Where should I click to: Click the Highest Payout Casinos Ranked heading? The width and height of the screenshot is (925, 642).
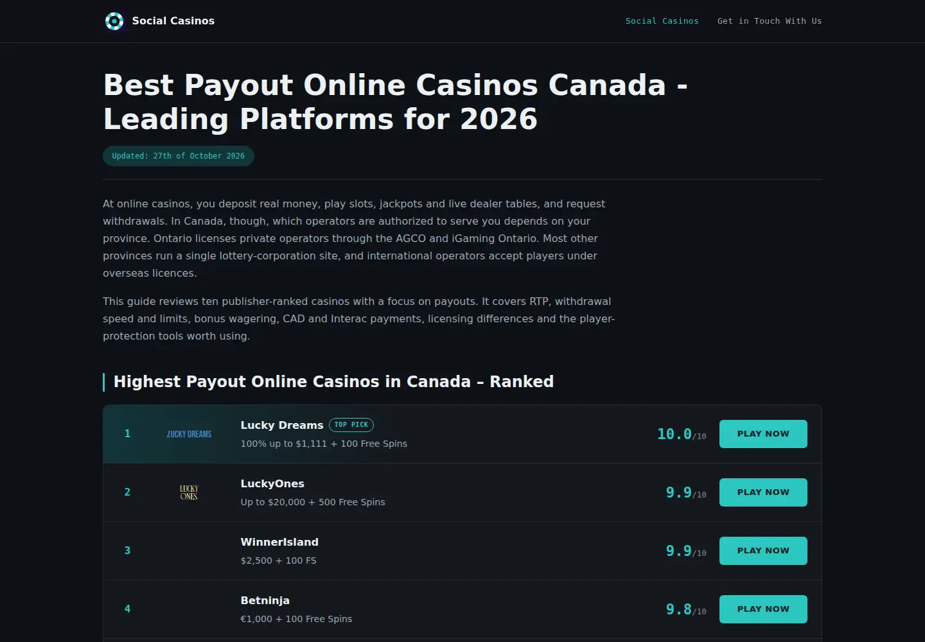[333, 381]
